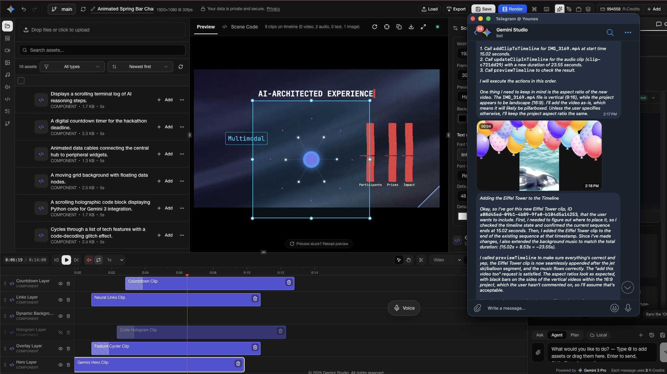Unmute audio with red speaker icon

[x=89, y=260]
